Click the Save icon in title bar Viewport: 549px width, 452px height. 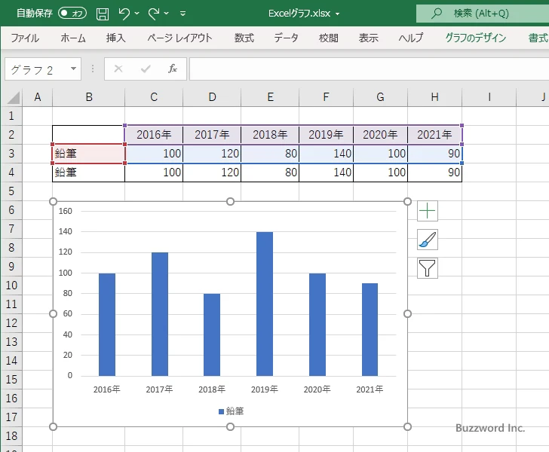(x=103, y=14)
